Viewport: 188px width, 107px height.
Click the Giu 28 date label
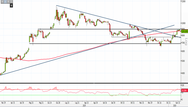coord(58,103)
